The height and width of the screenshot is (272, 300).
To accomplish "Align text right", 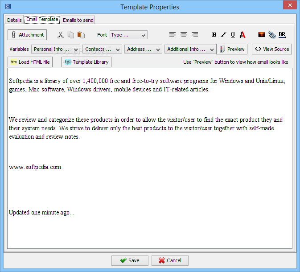I will (195, 35).
